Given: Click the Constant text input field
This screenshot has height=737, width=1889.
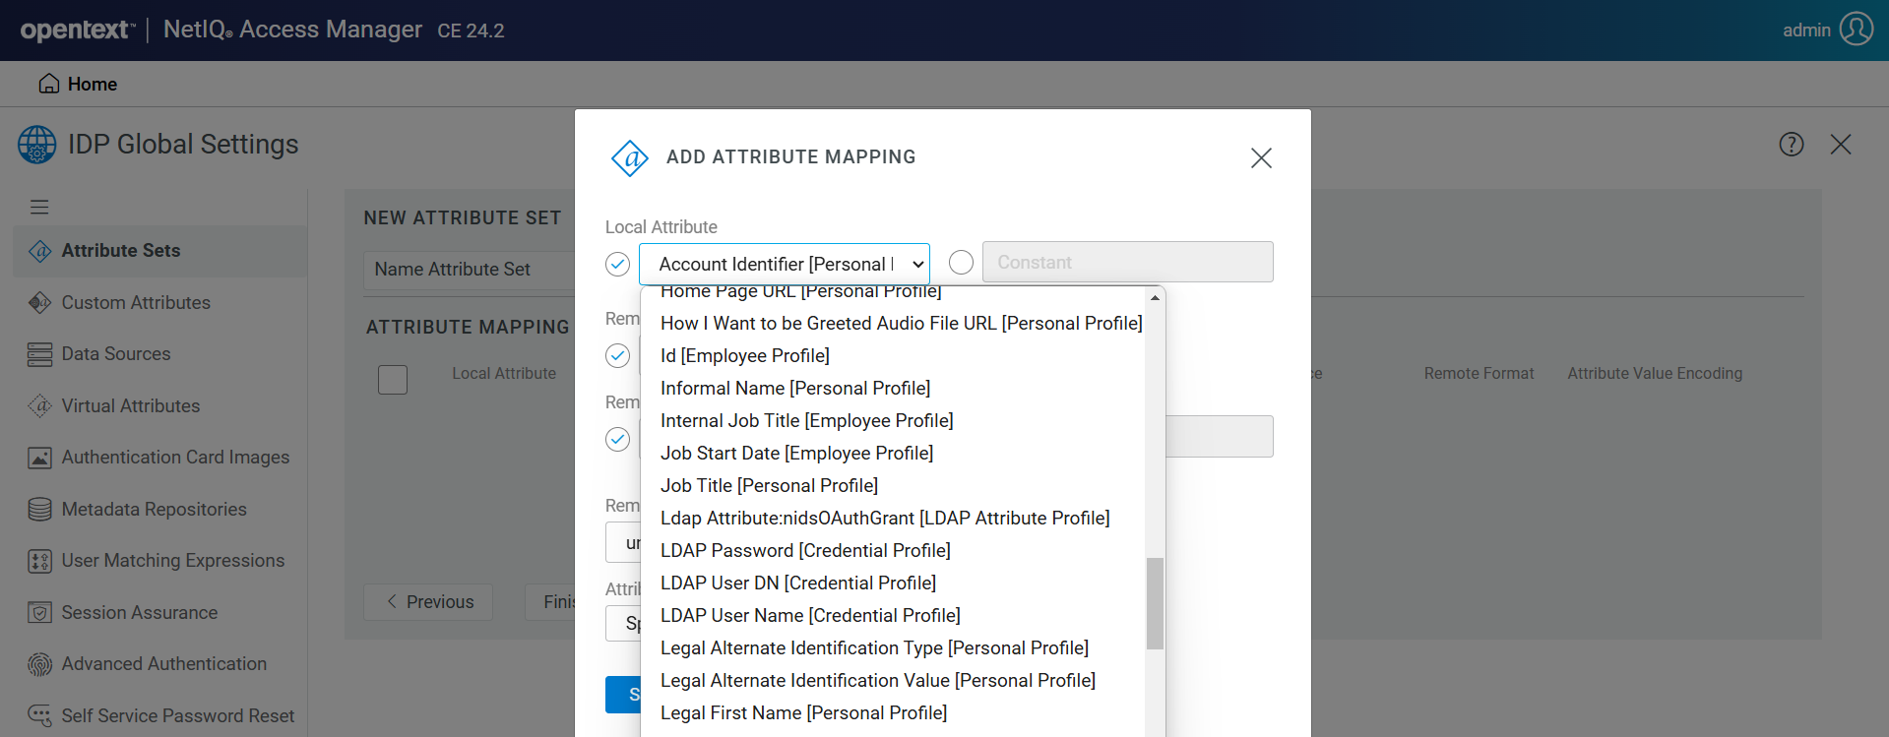Looking at the screenshot, I should [1127, 262].
